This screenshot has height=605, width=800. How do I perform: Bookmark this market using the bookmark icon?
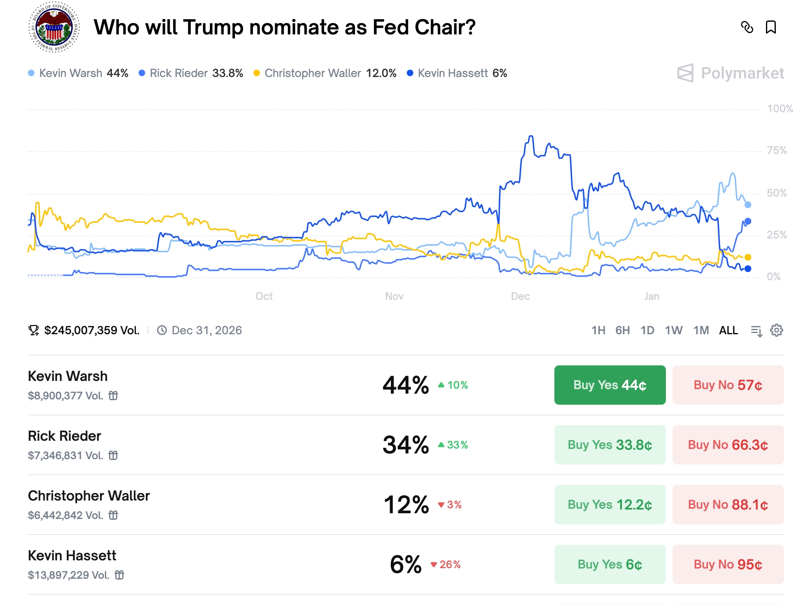[x=771, y=28]
